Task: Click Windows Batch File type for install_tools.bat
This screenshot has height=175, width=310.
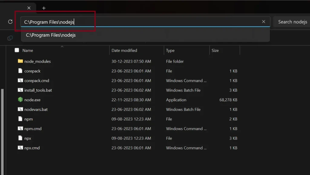Action: click(x=183, y=90)
